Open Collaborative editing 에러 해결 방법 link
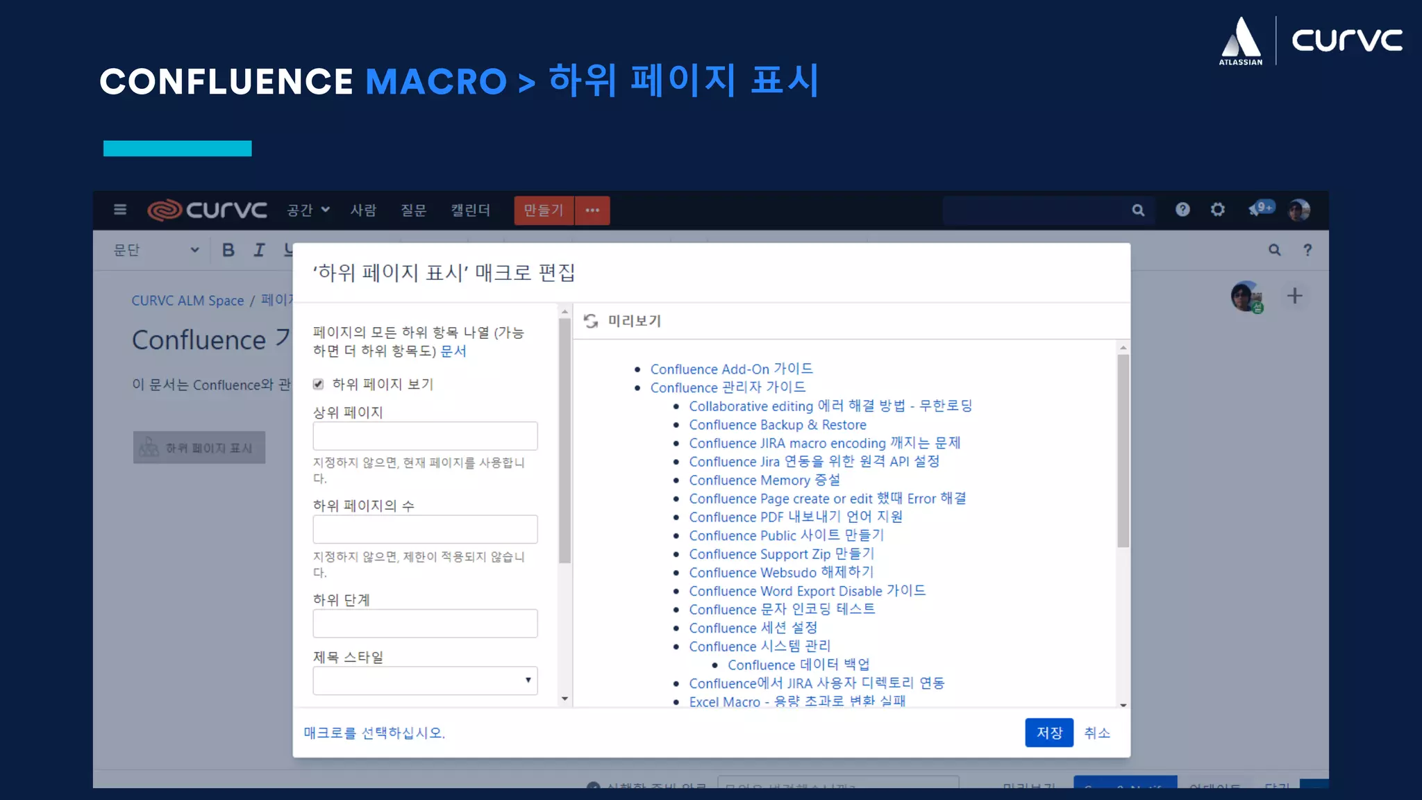 830,406
